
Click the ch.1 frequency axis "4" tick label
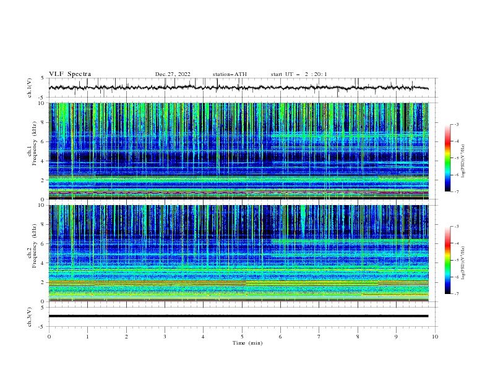click(x=44, y=161)
